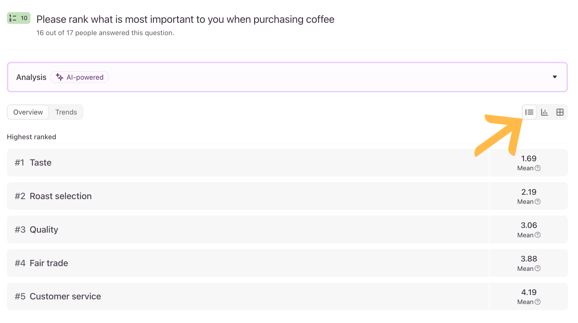Open the #4 Fair trade row

pyautogui.click(x=287, y=263)
